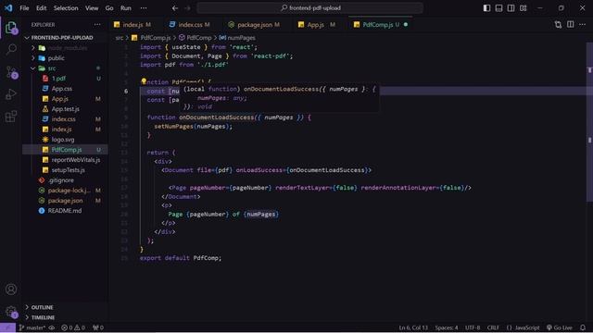
Task: Open the Selection menu
Action: coord(66,8)
